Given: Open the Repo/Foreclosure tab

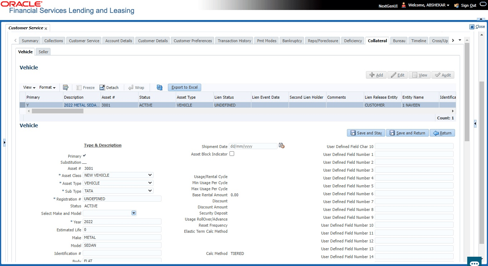Looking at the screenshot, I should pos(323,41).
